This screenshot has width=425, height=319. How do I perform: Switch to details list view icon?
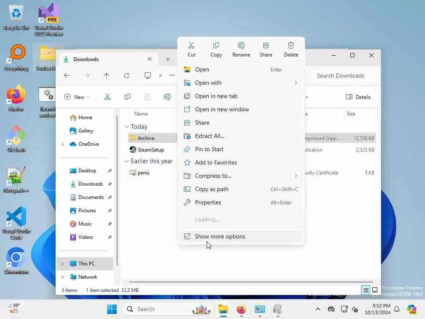366,290
